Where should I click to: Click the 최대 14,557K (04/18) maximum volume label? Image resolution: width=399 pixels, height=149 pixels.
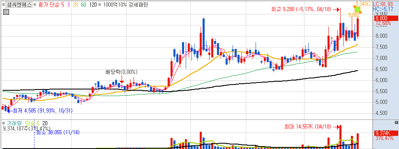tap(308, 126)
